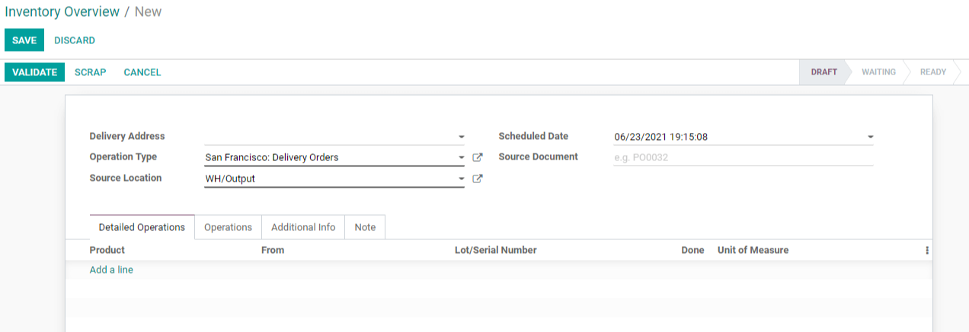Click the Waiting status stage
This screenshot has height=332, width=969.
pyautogui.click(x=878, y=72)
